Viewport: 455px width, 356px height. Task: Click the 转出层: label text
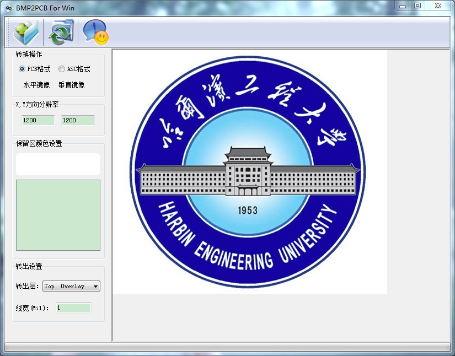coord(27,286)
